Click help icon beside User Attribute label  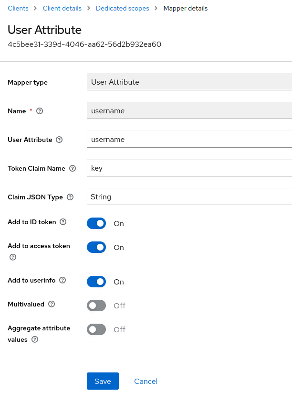[59, 140]
